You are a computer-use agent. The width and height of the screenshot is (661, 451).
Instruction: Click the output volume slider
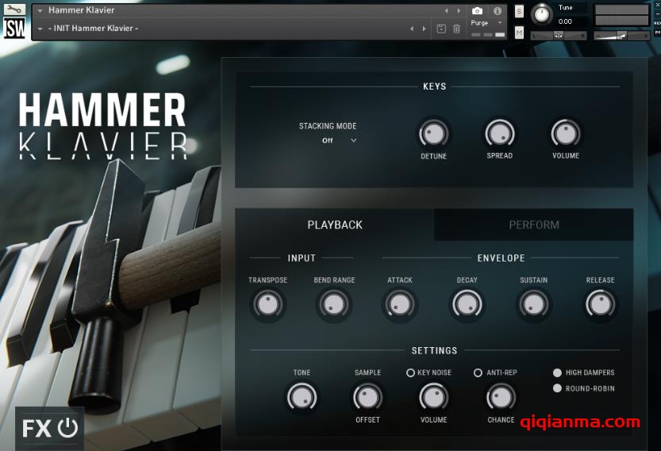point(622,36)
